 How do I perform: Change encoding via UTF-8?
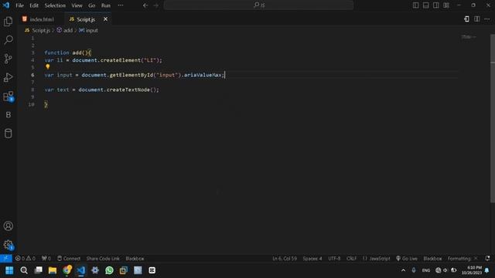tap(334, 259)
